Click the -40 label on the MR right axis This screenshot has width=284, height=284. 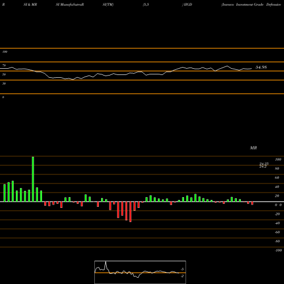(277, 223)
